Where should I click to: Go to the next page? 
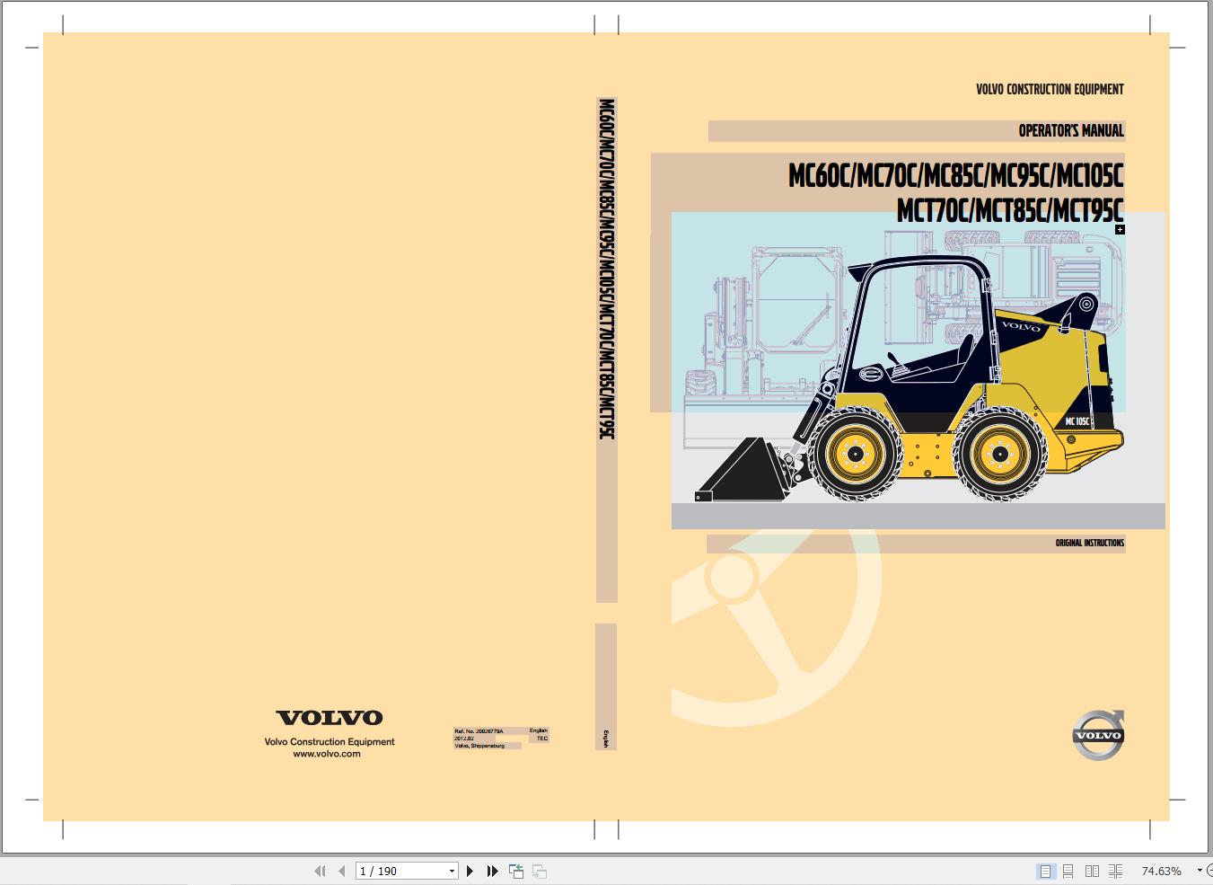(x=470, y=871)
